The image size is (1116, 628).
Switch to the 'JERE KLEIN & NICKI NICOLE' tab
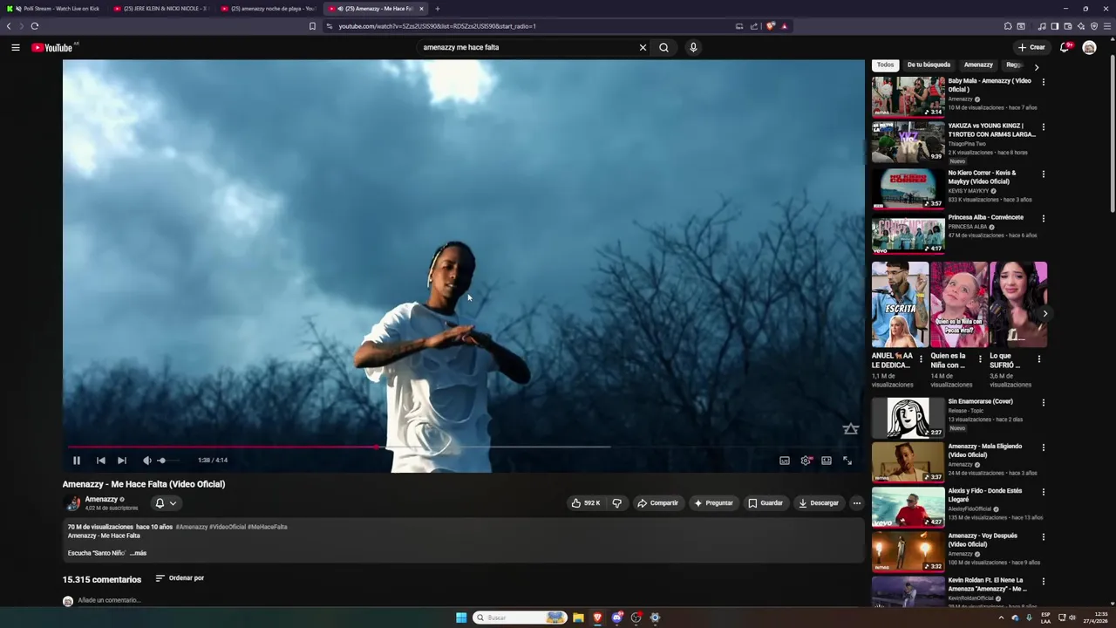(162, 9)
